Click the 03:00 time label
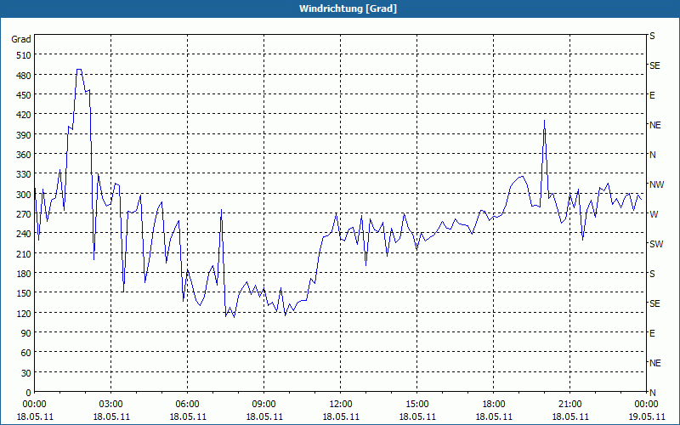The width and height of the screenshot is (680, 425). coord(111,405)
